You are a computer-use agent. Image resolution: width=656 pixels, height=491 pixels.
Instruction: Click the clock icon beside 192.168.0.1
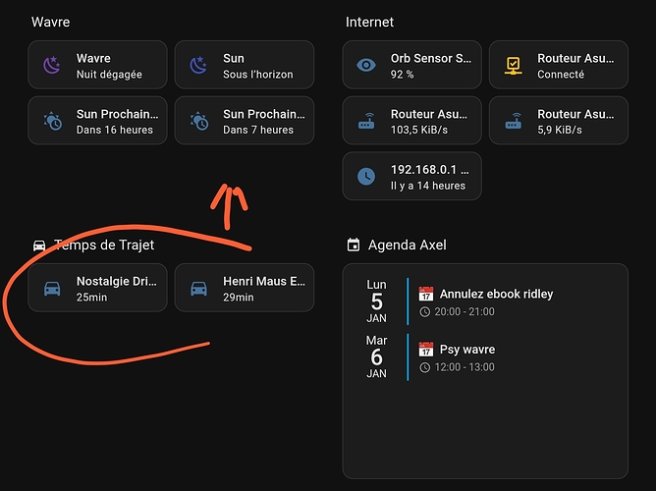tap(366, 176)
